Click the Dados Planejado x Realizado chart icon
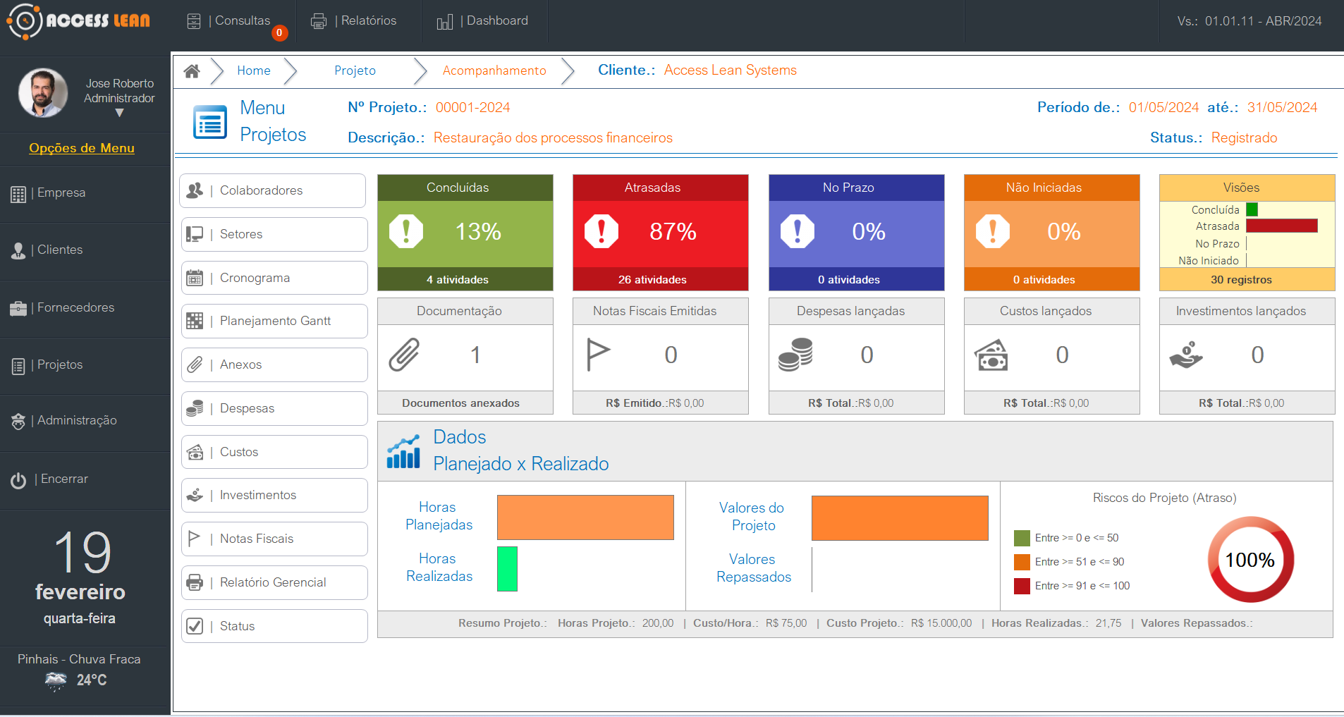The width and height of the screenshot is (1344, 717). point(403,451)
